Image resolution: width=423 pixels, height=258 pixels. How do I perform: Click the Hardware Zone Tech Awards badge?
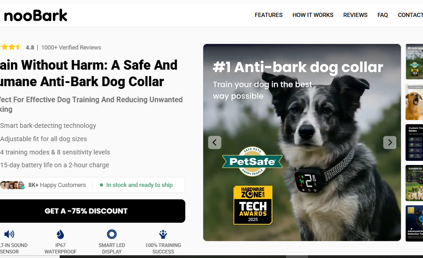(253, 205)
